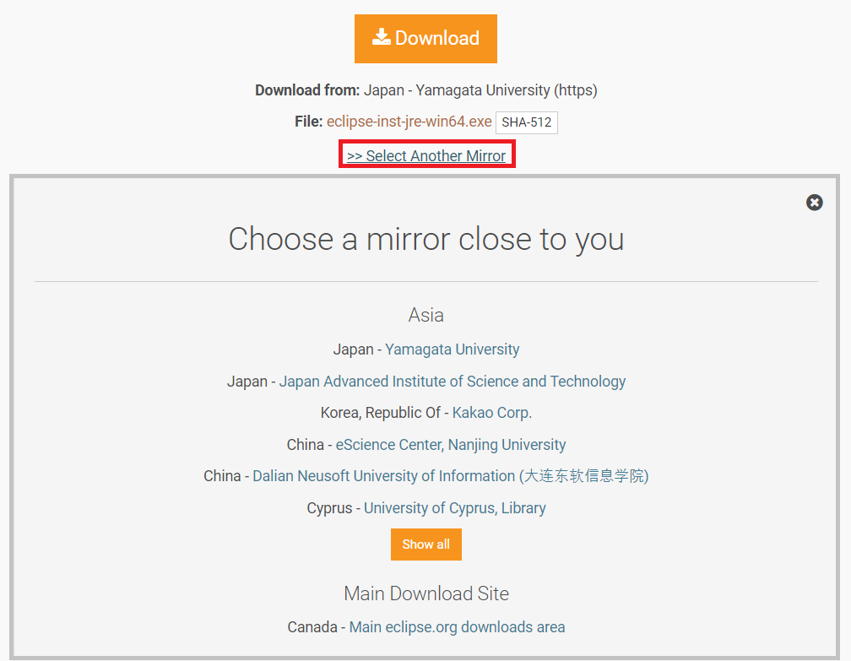Click the SHA-512 checksum button
851x661 pixels.
tap(526, 122)
